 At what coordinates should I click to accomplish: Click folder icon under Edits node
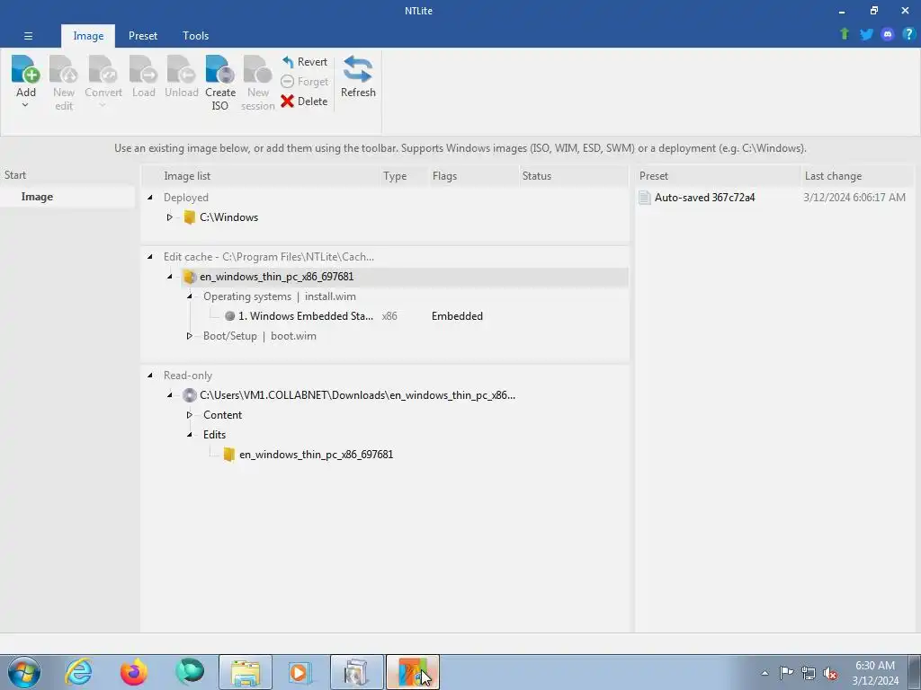(229, 455)
